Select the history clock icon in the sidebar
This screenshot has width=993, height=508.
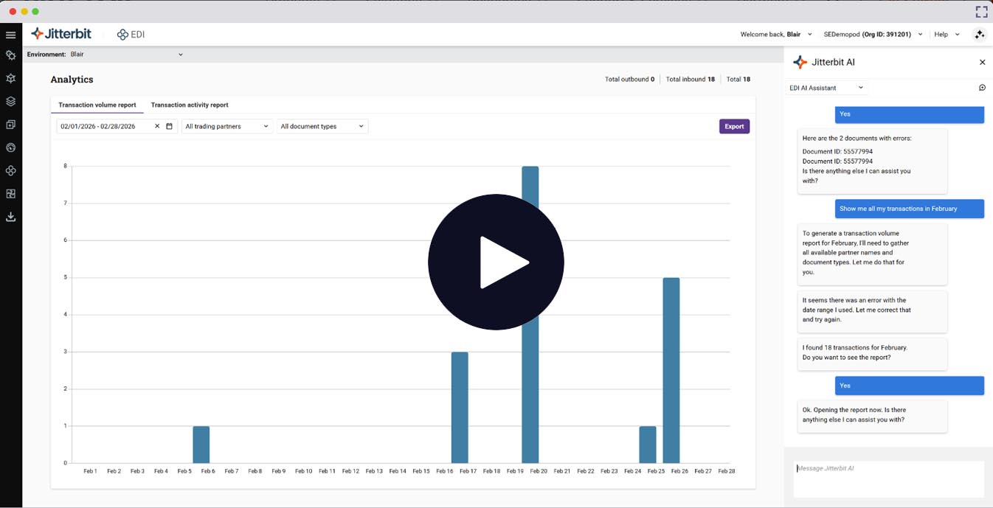[x=10, y=147]
